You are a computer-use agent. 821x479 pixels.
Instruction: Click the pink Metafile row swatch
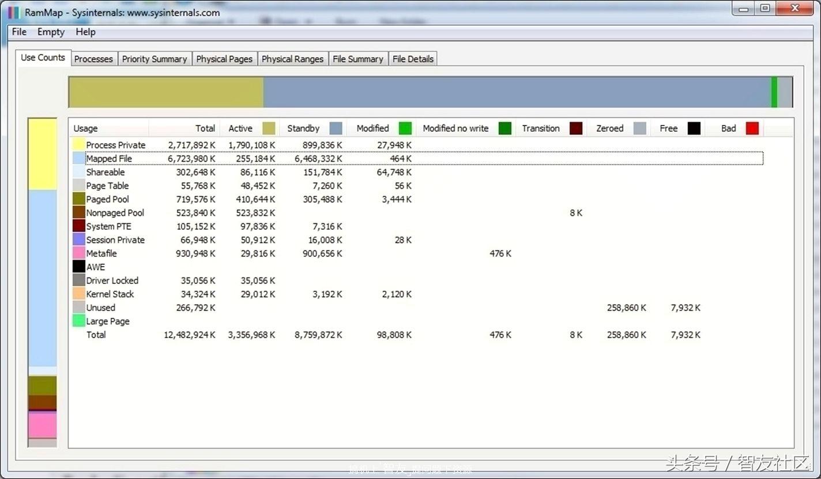click(x=79, y=253)
